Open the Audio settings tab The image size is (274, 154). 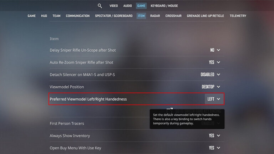(128, 6)
